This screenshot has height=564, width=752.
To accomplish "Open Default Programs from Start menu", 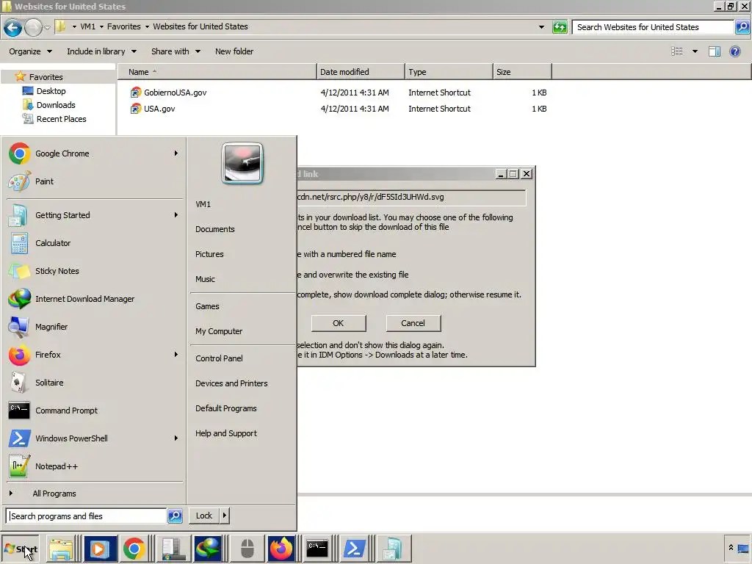I will (x=226, y=408).
